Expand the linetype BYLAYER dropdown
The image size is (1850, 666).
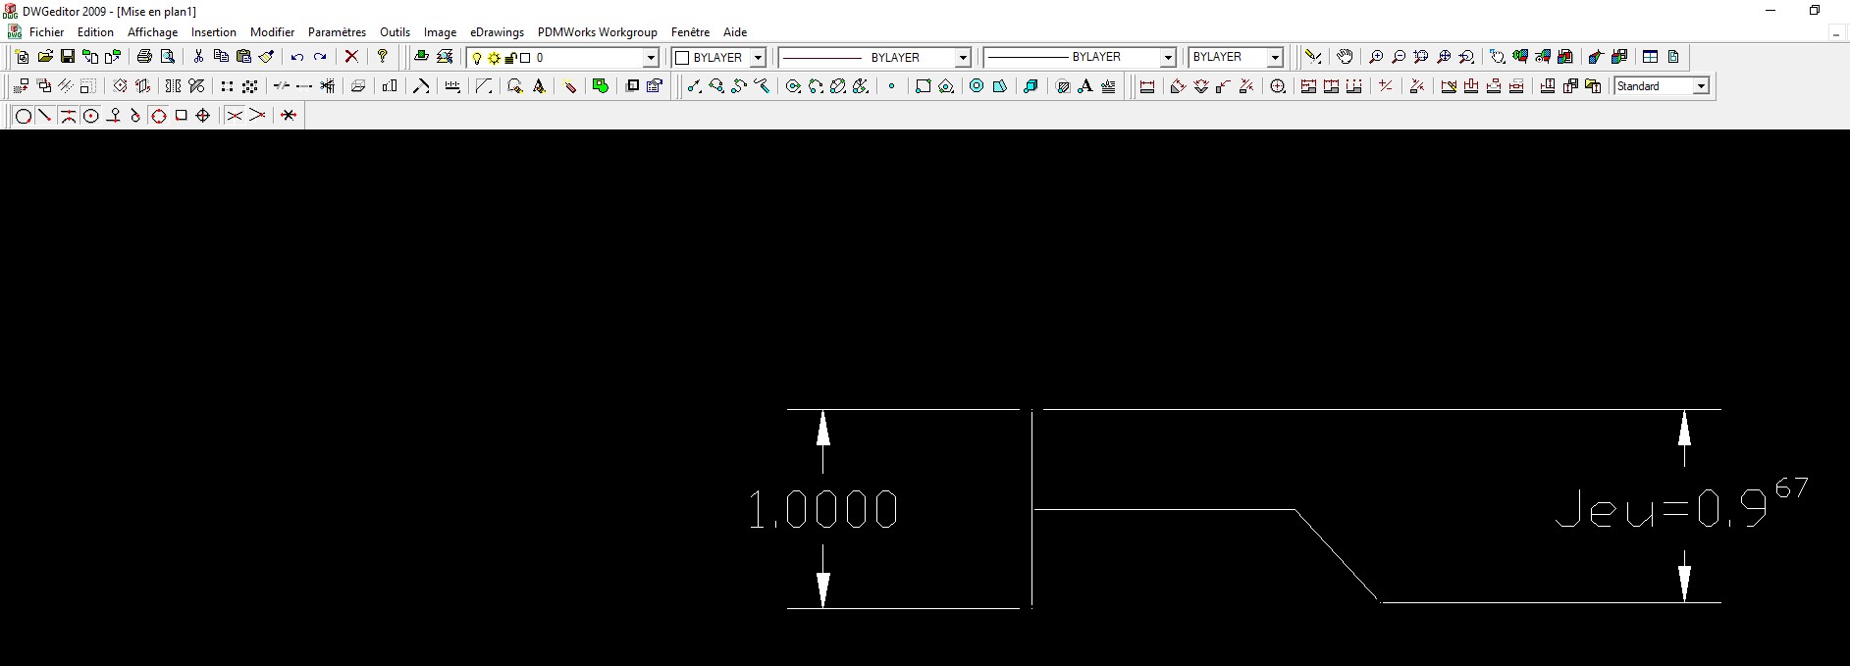click(x=962, y=58)
